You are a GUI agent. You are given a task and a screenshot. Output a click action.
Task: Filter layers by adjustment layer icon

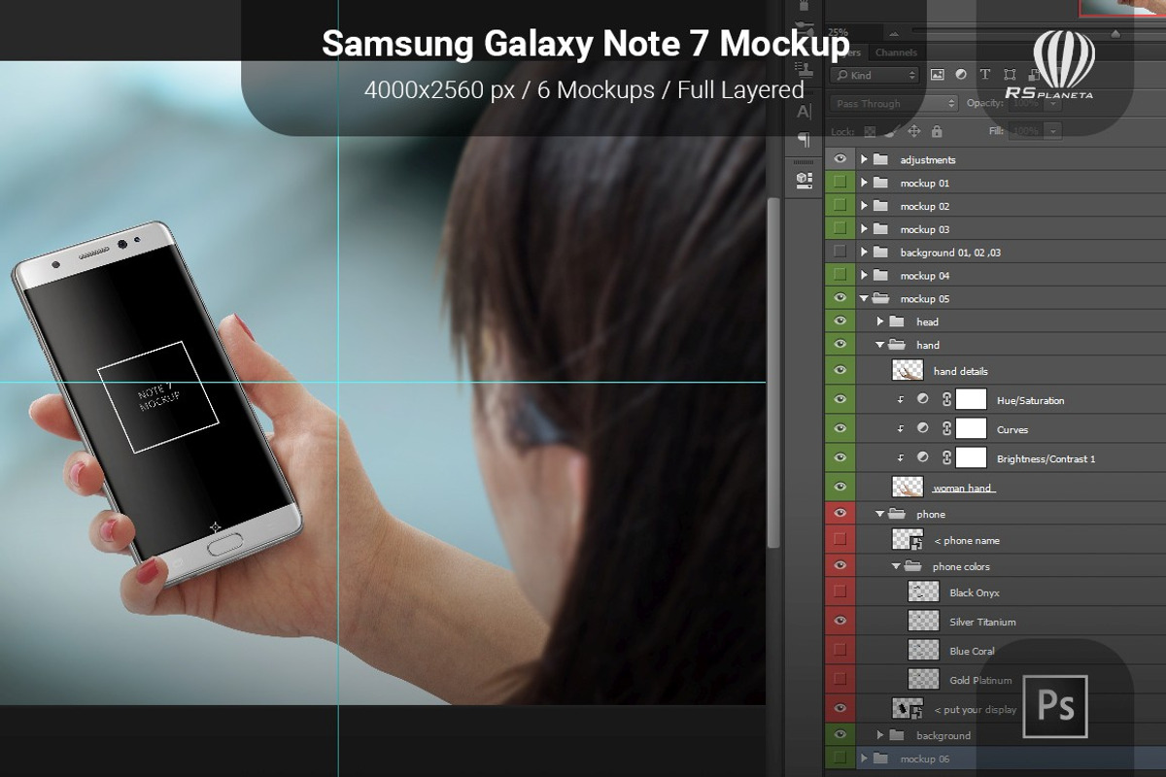coord(961,75)
